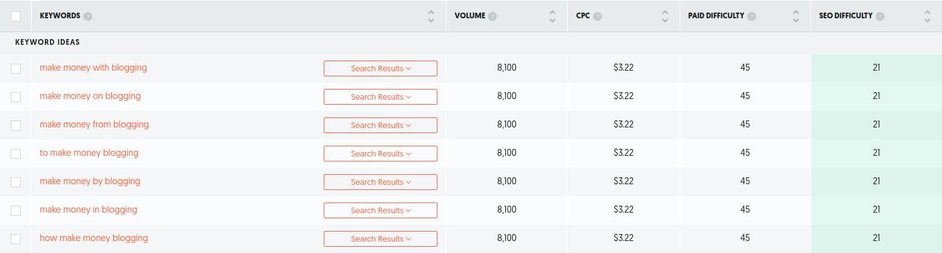The width and height of the screenshot is (942, 253).
Task: Open the make money with blogging keyword link
Action: tap(94, 68)
